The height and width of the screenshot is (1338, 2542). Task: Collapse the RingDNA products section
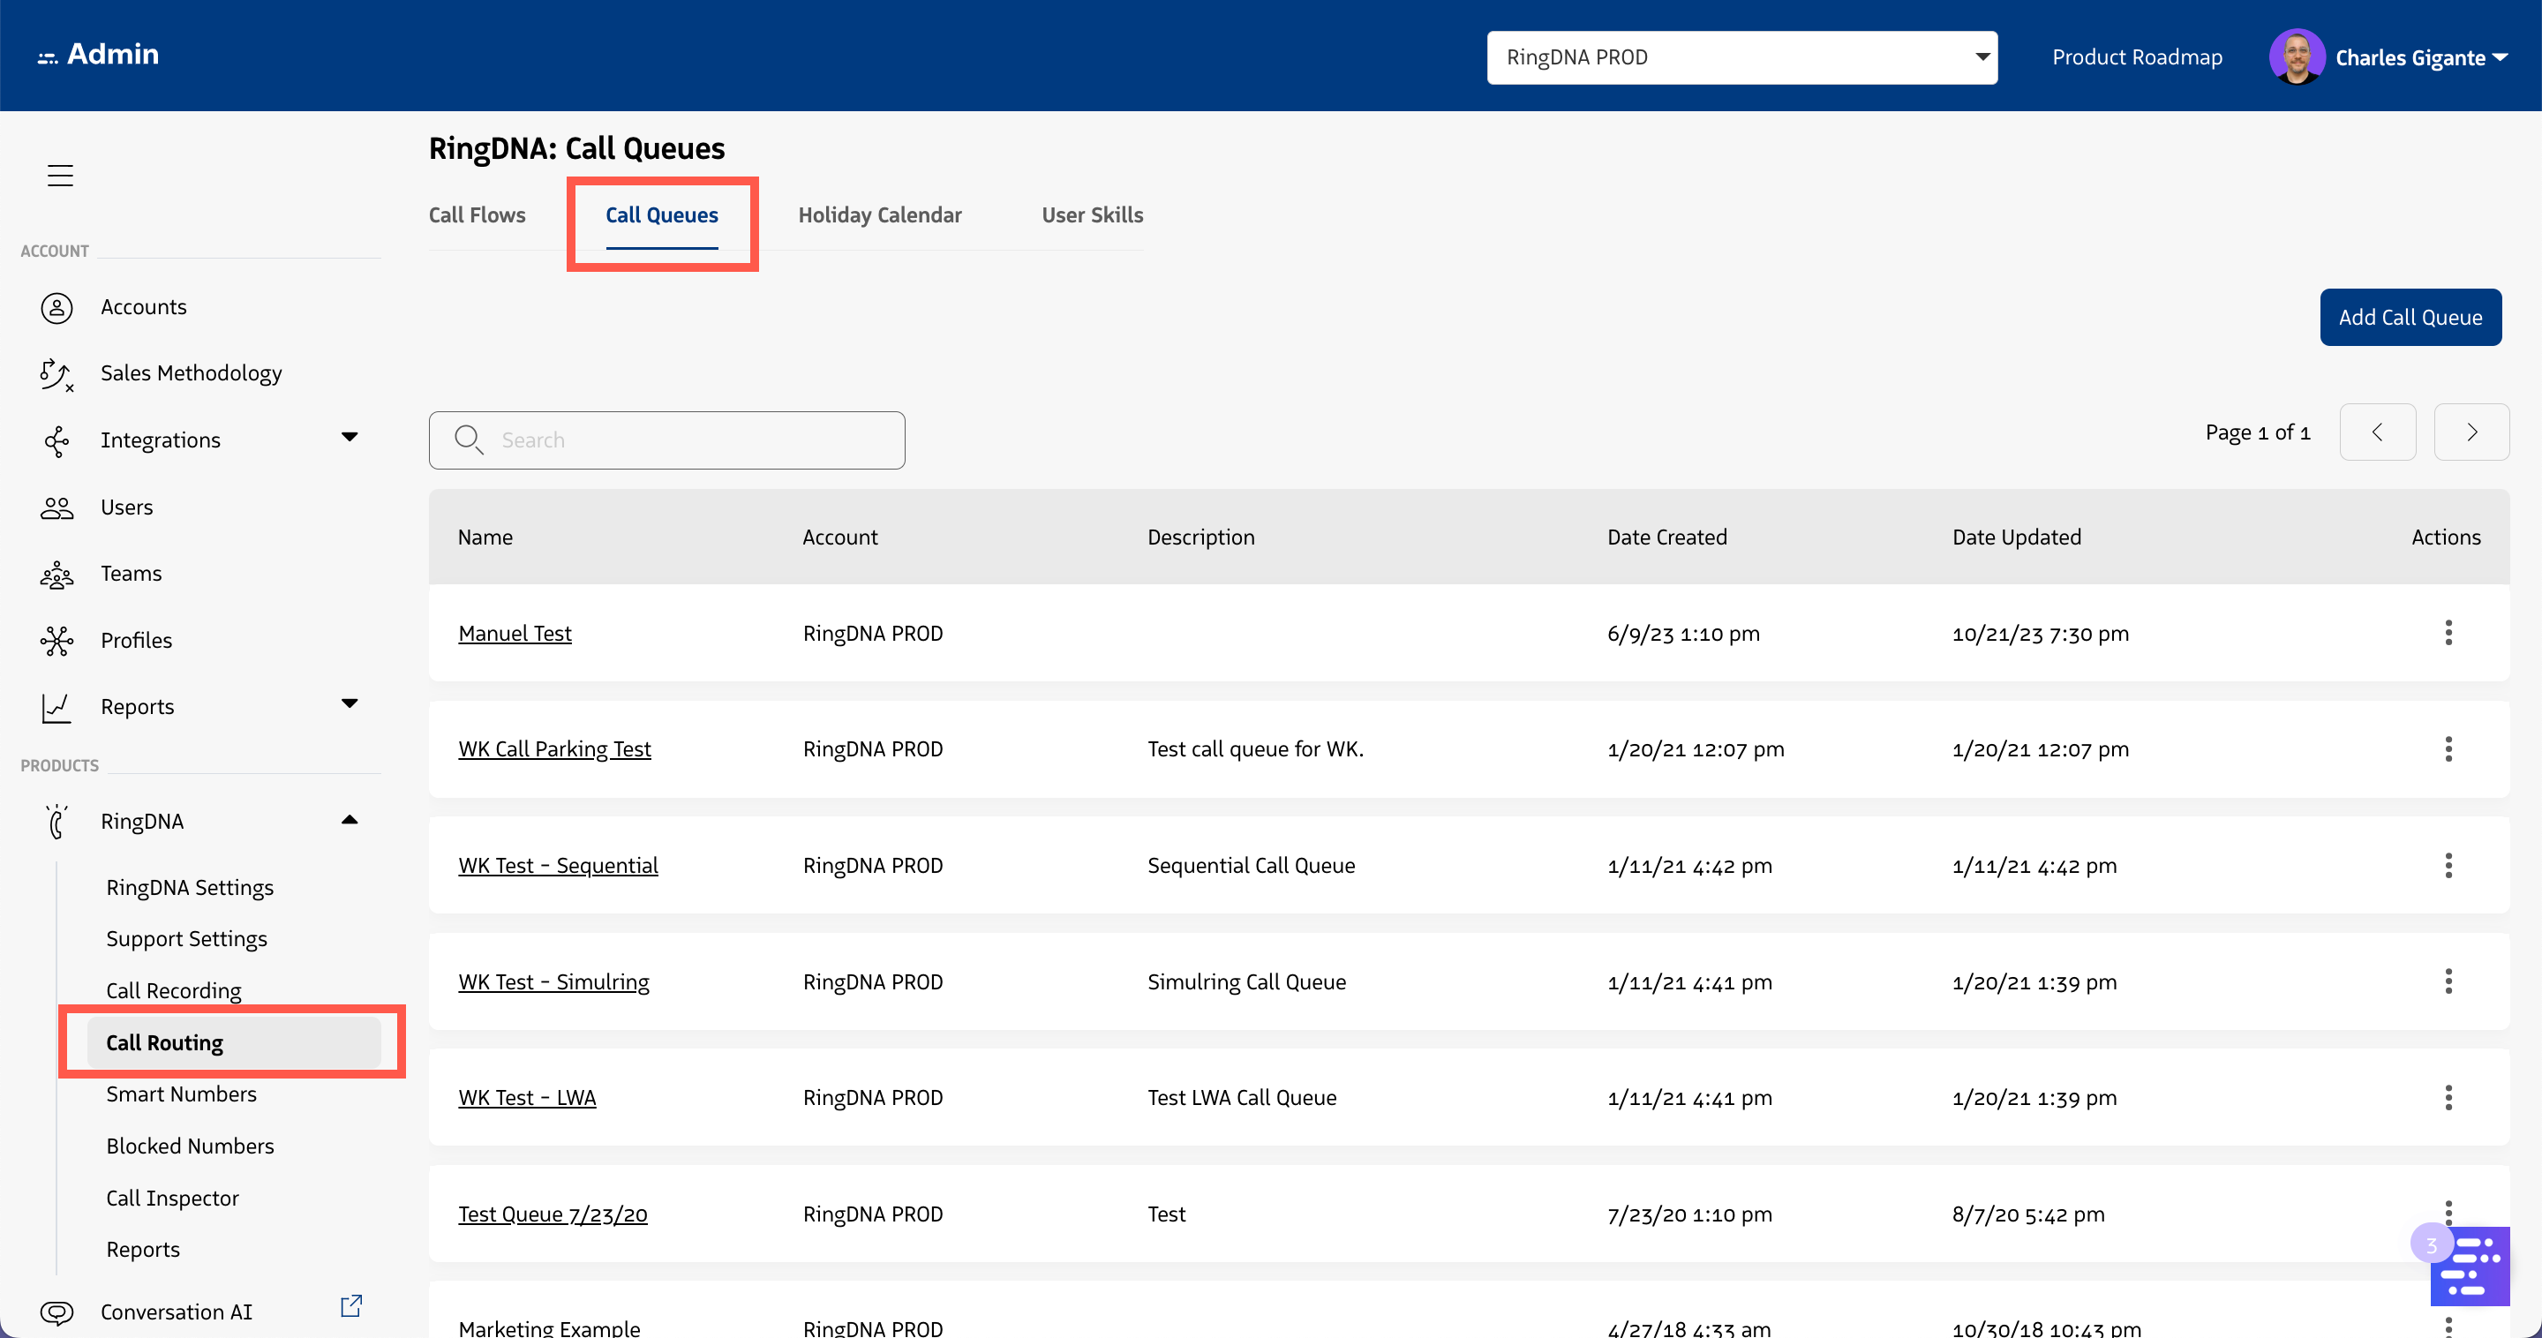point(350,820)
